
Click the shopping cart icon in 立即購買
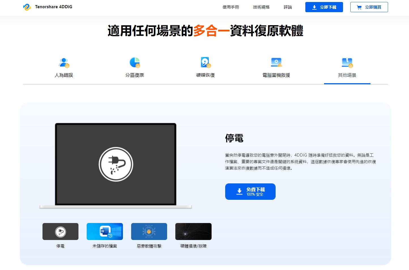[x=359, y=7]
